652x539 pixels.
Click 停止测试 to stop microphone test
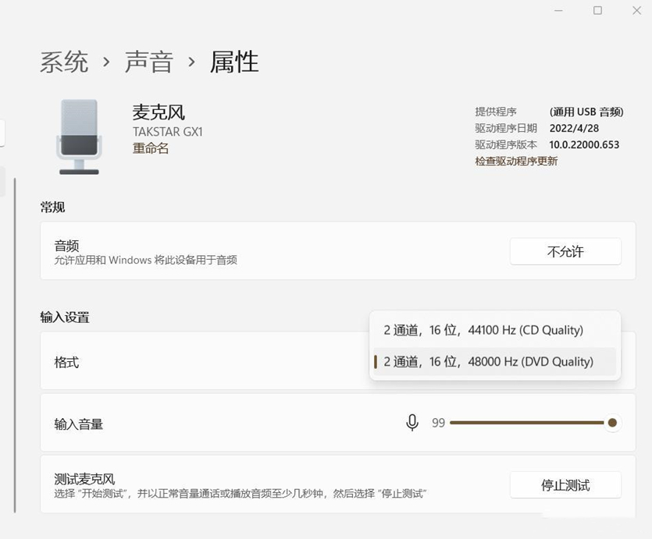click(x=565, y=485)
